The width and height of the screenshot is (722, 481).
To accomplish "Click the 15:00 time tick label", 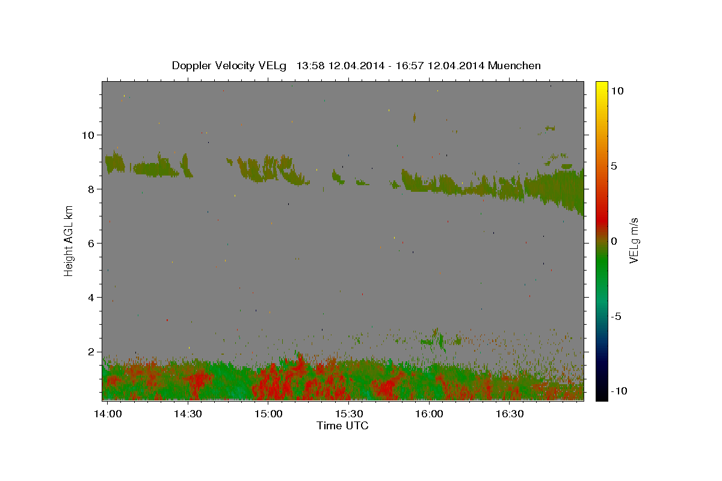I will [x=268, y=414].
